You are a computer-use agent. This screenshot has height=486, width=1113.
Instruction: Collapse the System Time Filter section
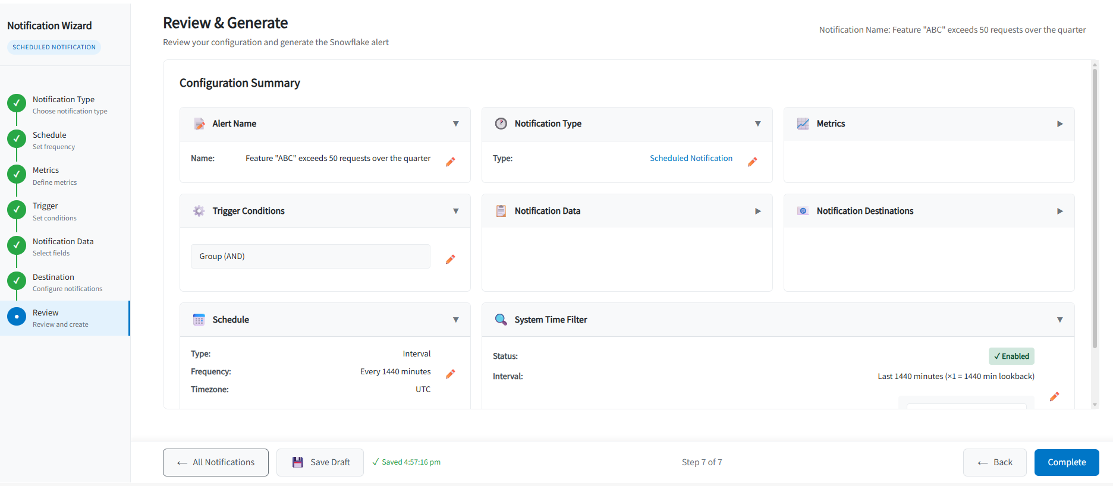point(1060,320)
